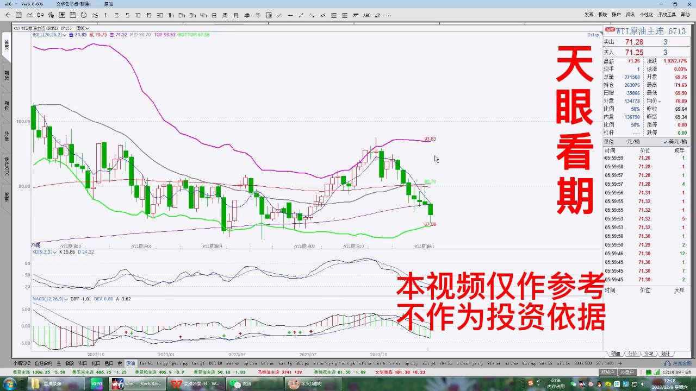Switch to the candlestick chart icon
Image resolution: width=696 pixels, height=391 pixels.
[x=40, y=15]
